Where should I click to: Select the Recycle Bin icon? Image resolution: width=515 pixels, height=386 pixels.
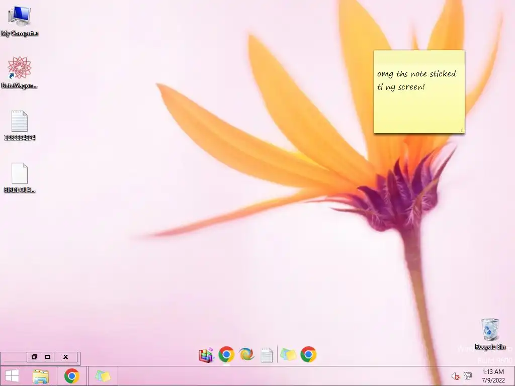pos(490,334)
